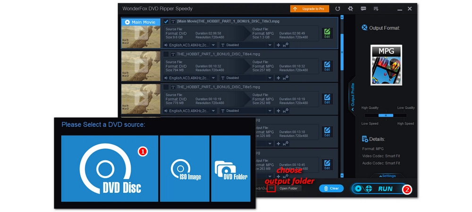Select ISO Image as the source
This screenshot has width=472, height=212.
[185, 169]
